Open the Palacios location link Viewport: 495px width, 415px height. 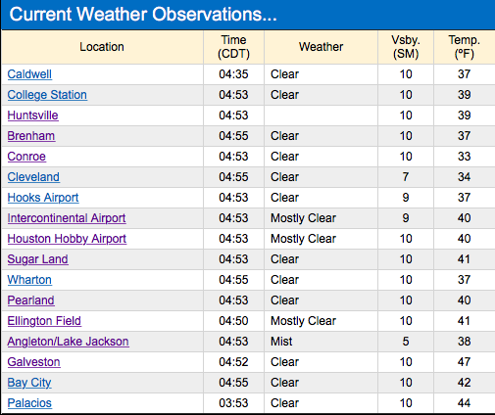click(29, 403)
